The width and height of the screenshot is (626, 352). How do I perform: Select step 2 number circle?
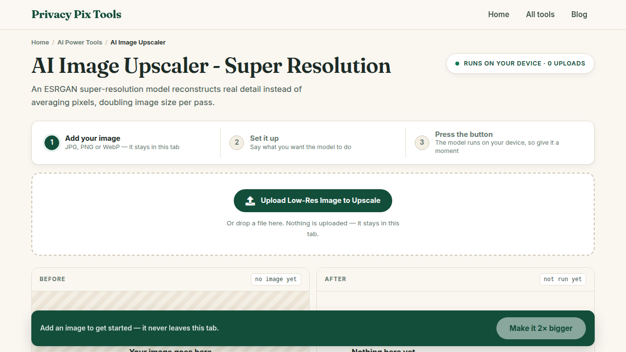point(237,143)
